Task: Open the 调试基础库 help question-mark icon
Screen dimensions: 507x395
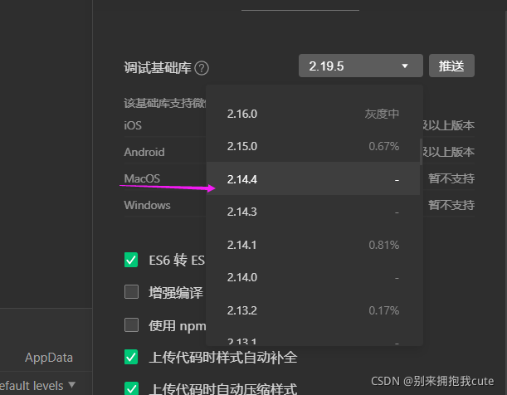Action: tap(202, 68)
